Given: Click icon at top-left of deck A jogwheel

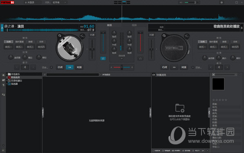Looking at the screenshot, I should (x=60, y=35).
